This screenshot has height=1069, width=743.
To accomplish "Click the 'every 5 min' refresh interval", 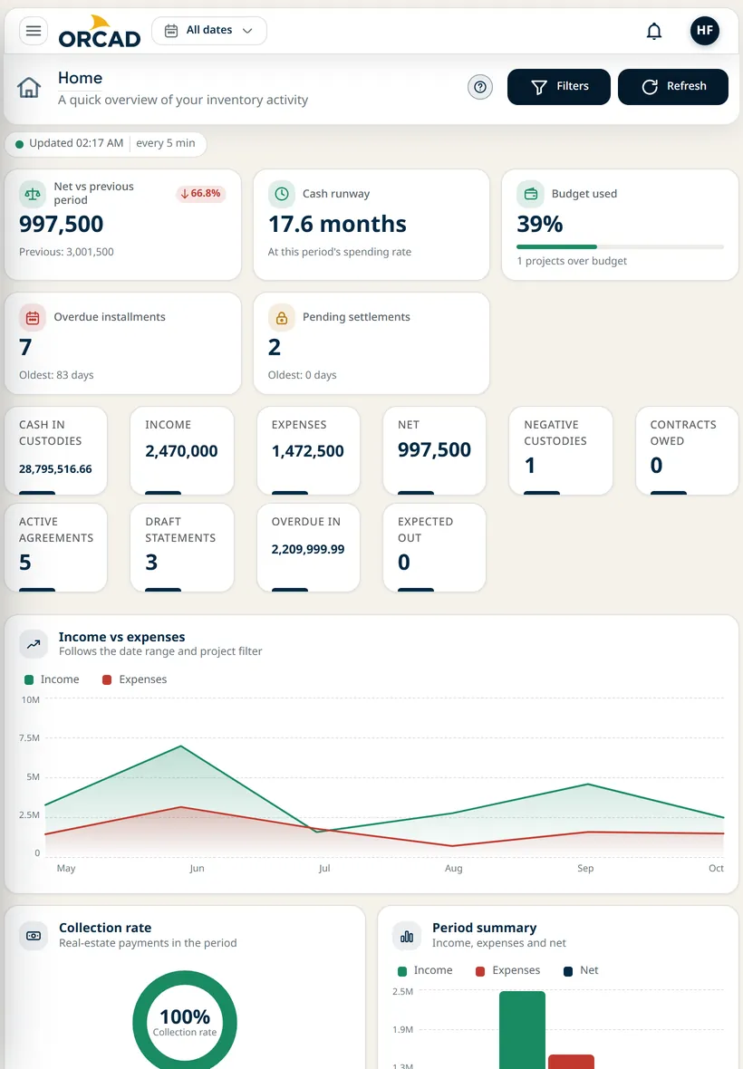I will pyautogui.click(x=166, y=143).
